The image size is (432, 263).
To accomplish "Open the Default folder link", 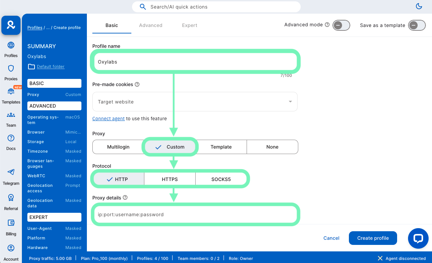I will (x=50, y=67).
